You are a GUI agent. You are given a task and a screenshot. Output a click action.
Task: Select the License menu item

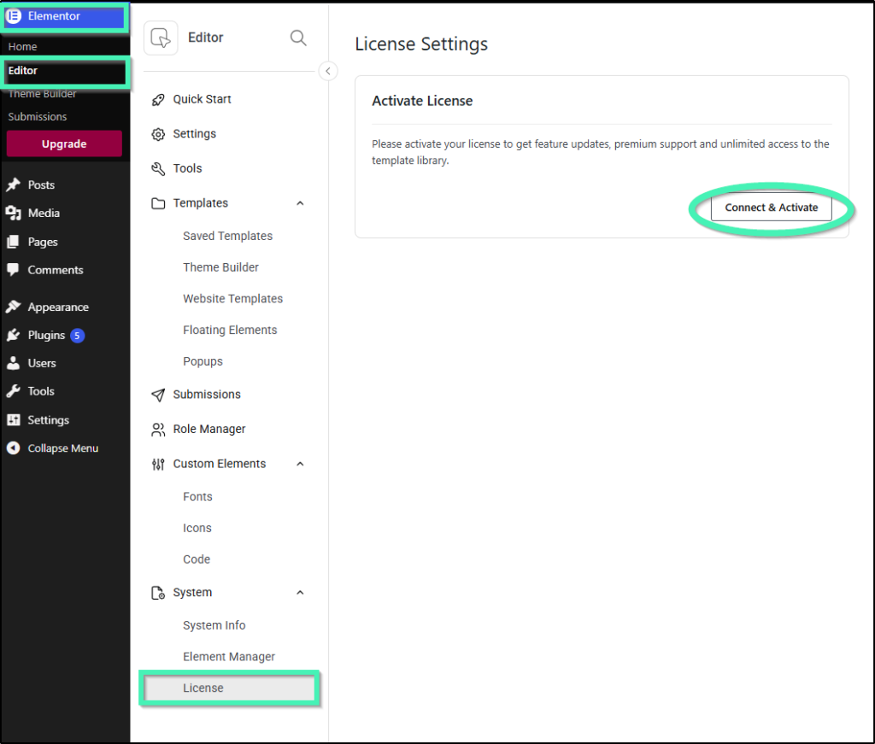229,688
